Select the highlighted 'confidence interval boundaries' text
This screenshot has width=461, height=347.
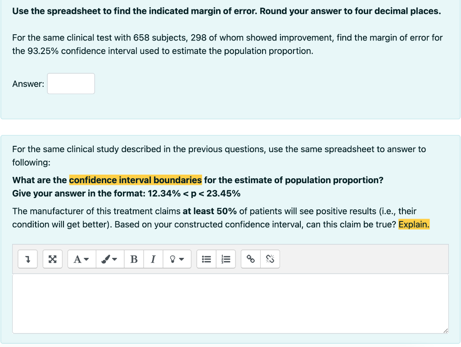point(135,180)
